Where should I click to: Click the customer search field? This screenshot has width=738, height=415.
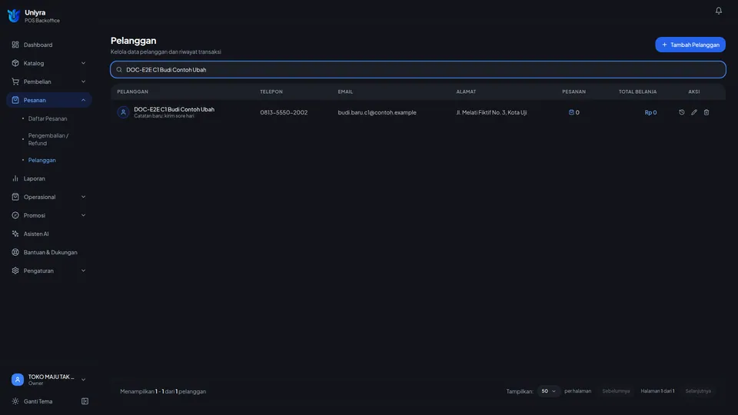[x=418, y=70]
